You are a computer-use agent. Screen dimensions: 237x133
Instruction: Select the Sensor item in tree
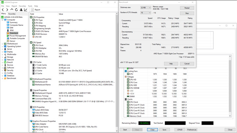(x=13, y=41)
